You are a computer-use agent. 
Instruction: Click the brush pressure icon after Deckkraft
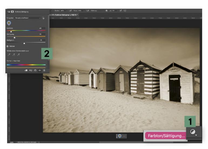(x=71, y=11)
